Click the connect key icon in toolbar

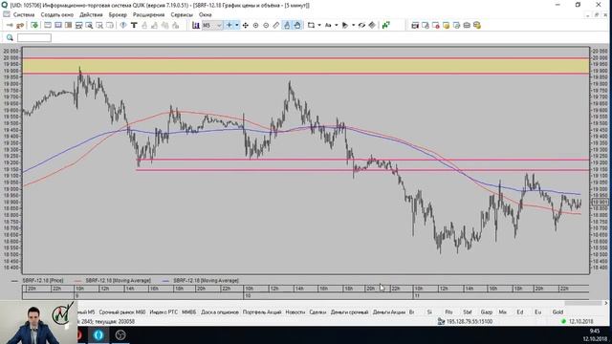[x=10, y=26]
